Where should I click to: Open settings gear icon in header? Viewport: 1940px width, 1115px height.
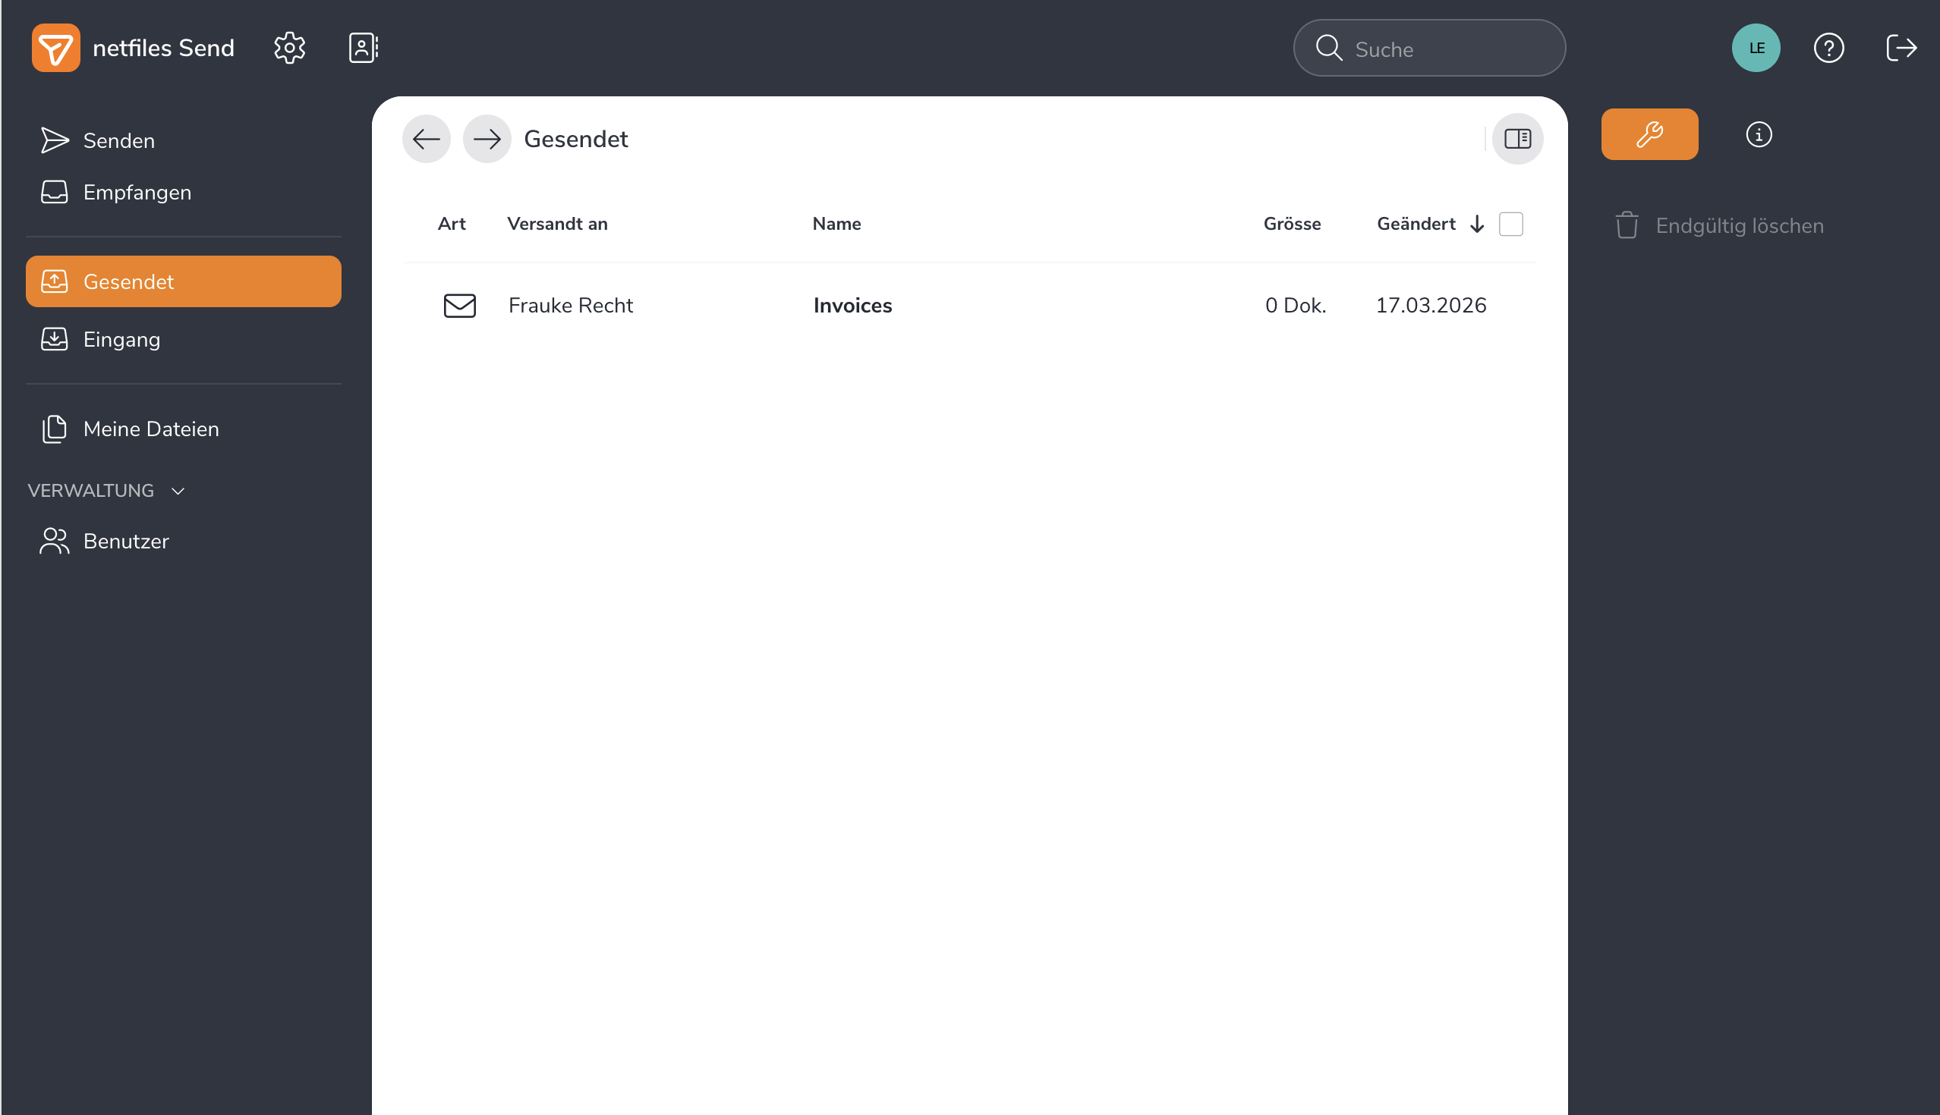tap(290, 49)
